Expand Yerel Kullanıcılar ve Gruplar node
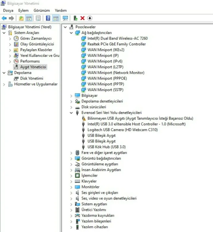The width and height of the screenshot is (213, 232). click(x=10, y=56)
